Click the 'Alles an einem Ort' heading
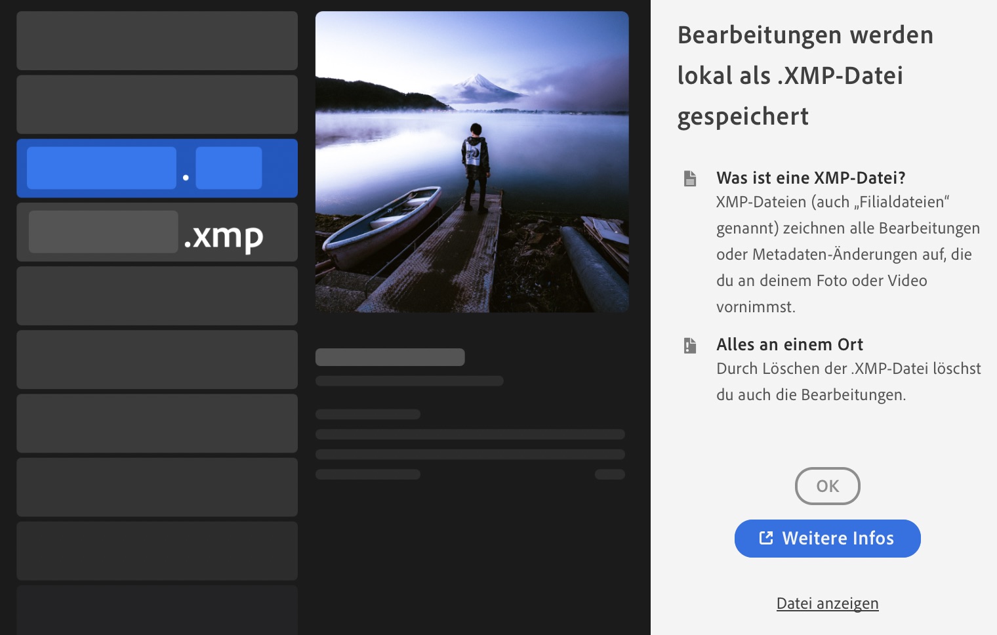This screenshot has width=997, height=635. [x=790, y=344]
